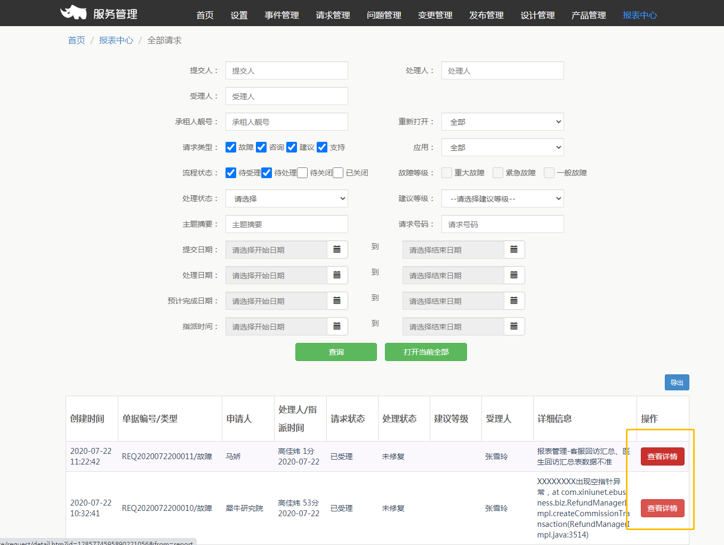Focus the 请求号码 input field
The width and height of the screenshot is (724, 545).
click(503, 224)
